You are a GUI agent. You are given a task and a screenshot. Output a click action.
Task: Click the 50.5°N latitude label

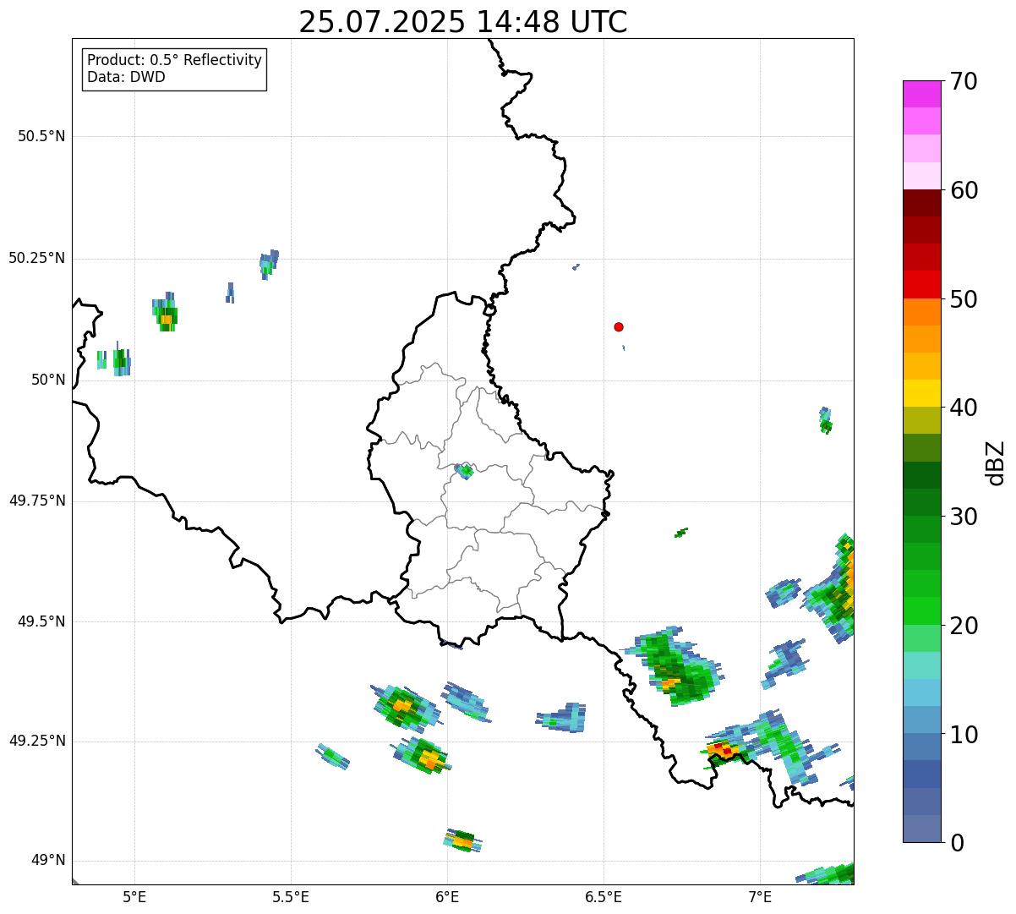coord(41,136)
